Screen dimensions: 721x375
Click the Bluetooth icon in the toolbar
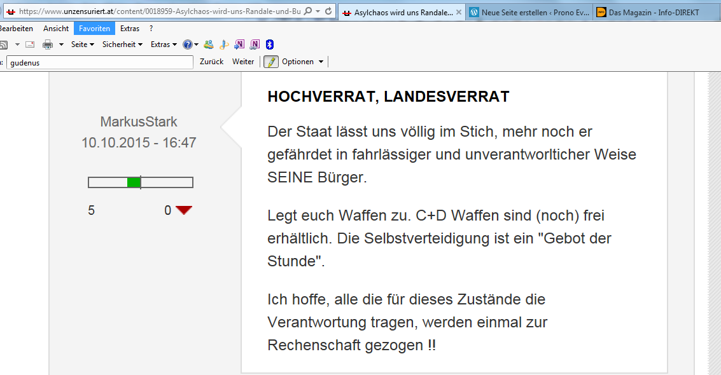click(x=269, y=44)
